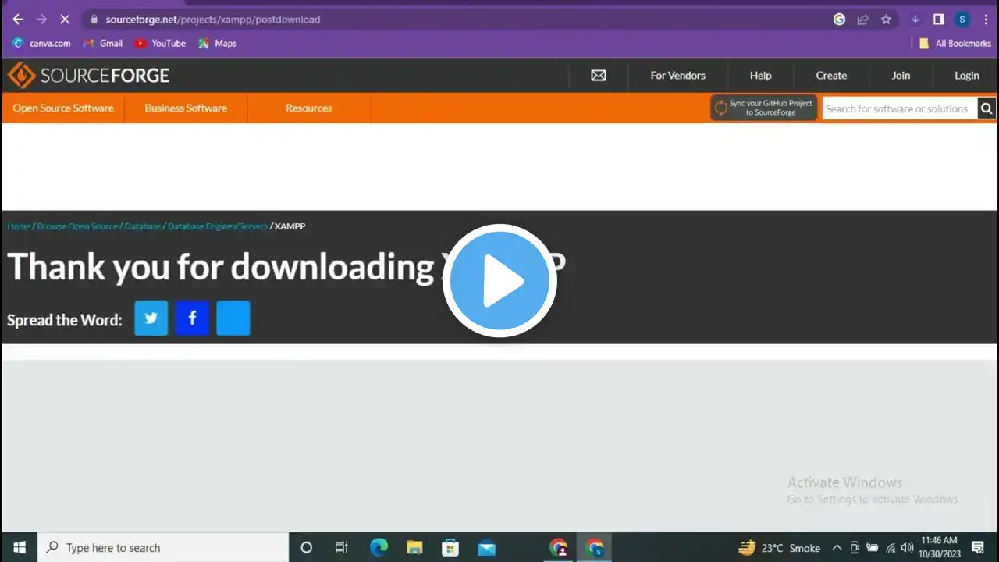The image size is (999, 562).
Task: Open the Maps bookmark
Action: click(217, 44)
